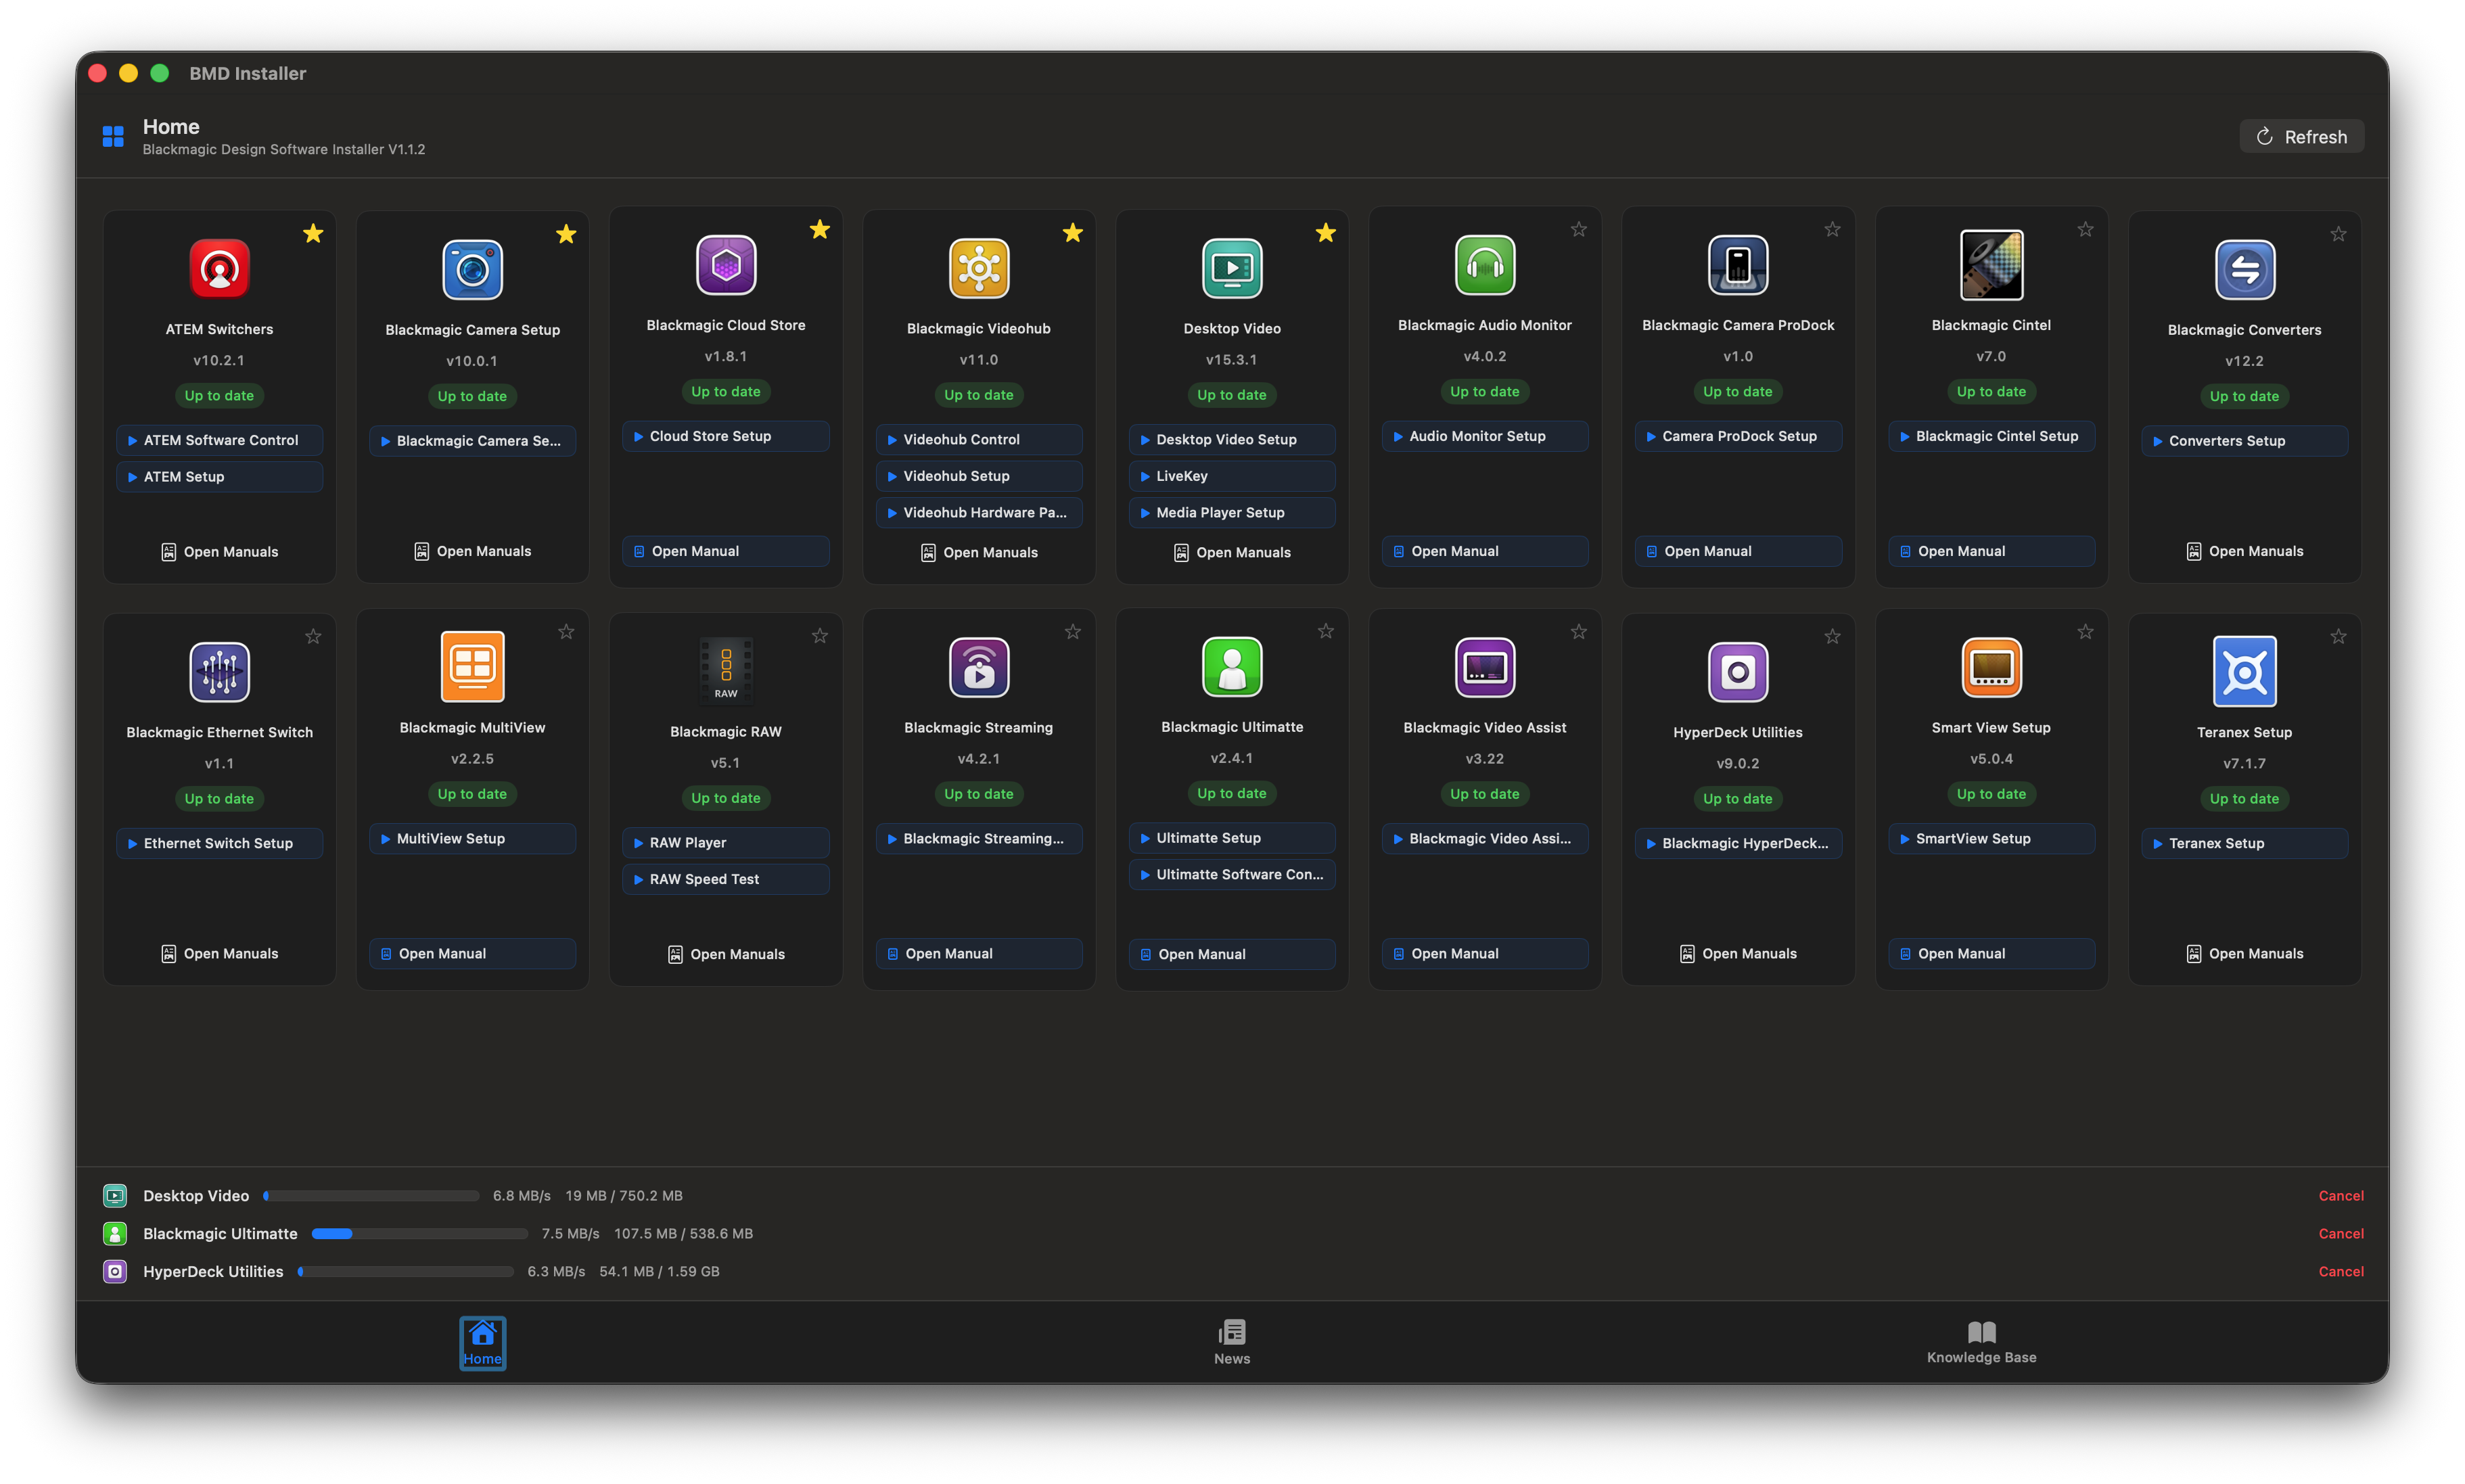2465x1484 pixels.
Task: Favorite Blackmagic MultiView using its star
Action: click(x=566, y=632)
